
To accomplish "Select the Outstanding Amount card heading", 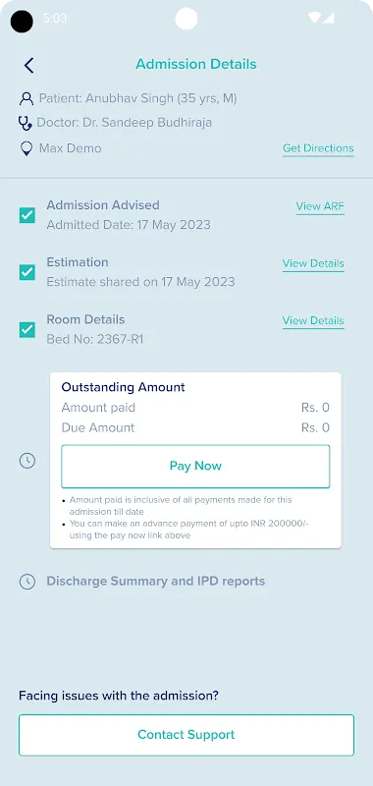I will click(123, 387).
